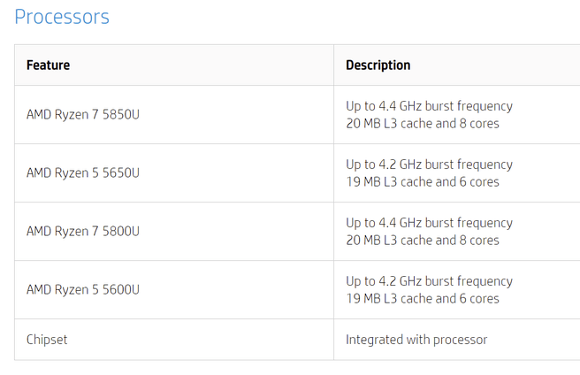580x375 pixels.
Task: Click burst frequency line in Ryzen 5 5600U row
Action: [x=429, y=281]
